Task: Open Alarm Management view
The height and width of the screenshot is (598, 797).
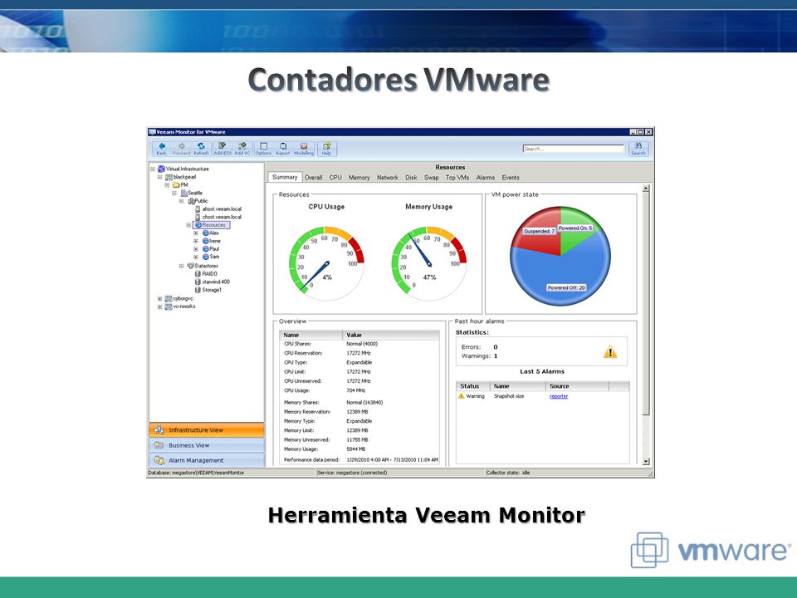Action: pyautogui.click(x=207, y=460)
